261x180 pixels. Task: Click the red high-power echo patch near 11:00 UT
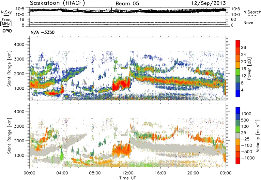point(121,84)
